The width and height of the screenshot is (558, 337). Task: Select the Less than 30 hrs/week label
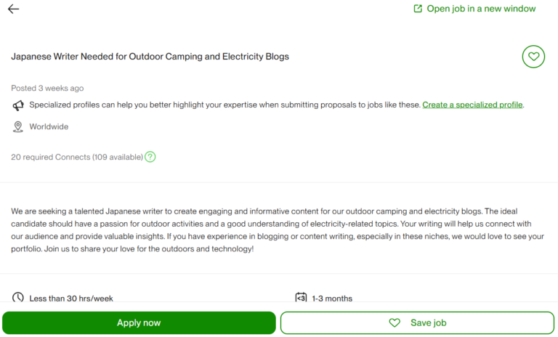pos(71,298)
